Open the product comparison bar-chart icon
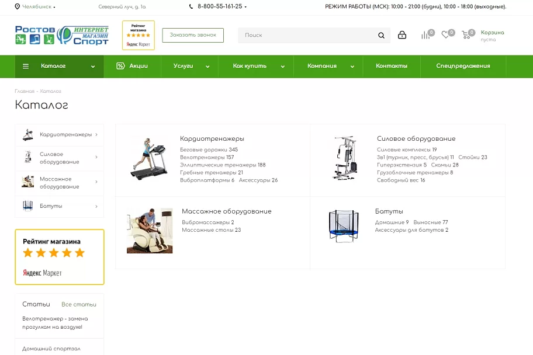Image resolution: width=533 pixels, height=355 pixels. 425,35
